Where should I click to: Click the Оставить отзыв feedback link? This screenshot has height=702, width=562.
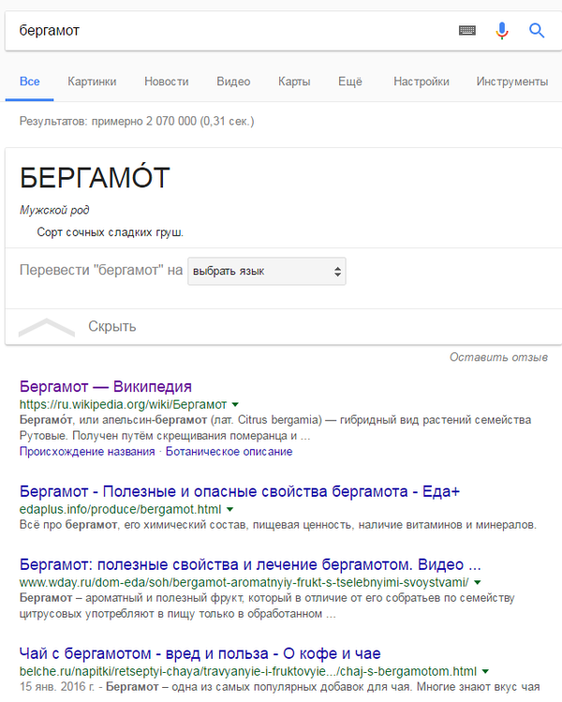(x=498, y=357)
